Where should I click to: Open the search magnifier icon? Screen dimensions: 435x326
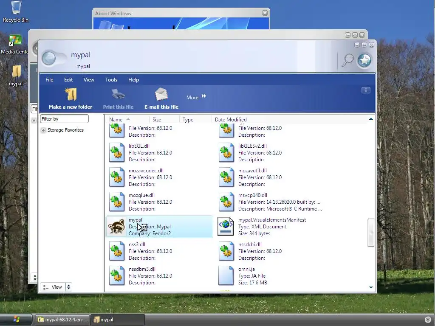coord(347,60)
